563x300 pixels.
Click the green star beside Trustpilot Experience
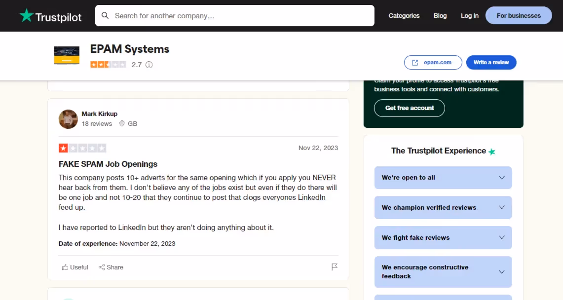(492, 151)
